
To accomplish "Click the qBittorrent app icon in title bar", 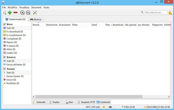I will tap(3, 2).
